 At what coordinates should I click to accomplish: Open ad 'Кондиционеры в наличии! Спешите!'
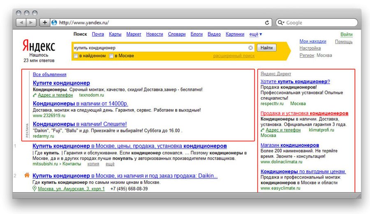click(80, 124)
